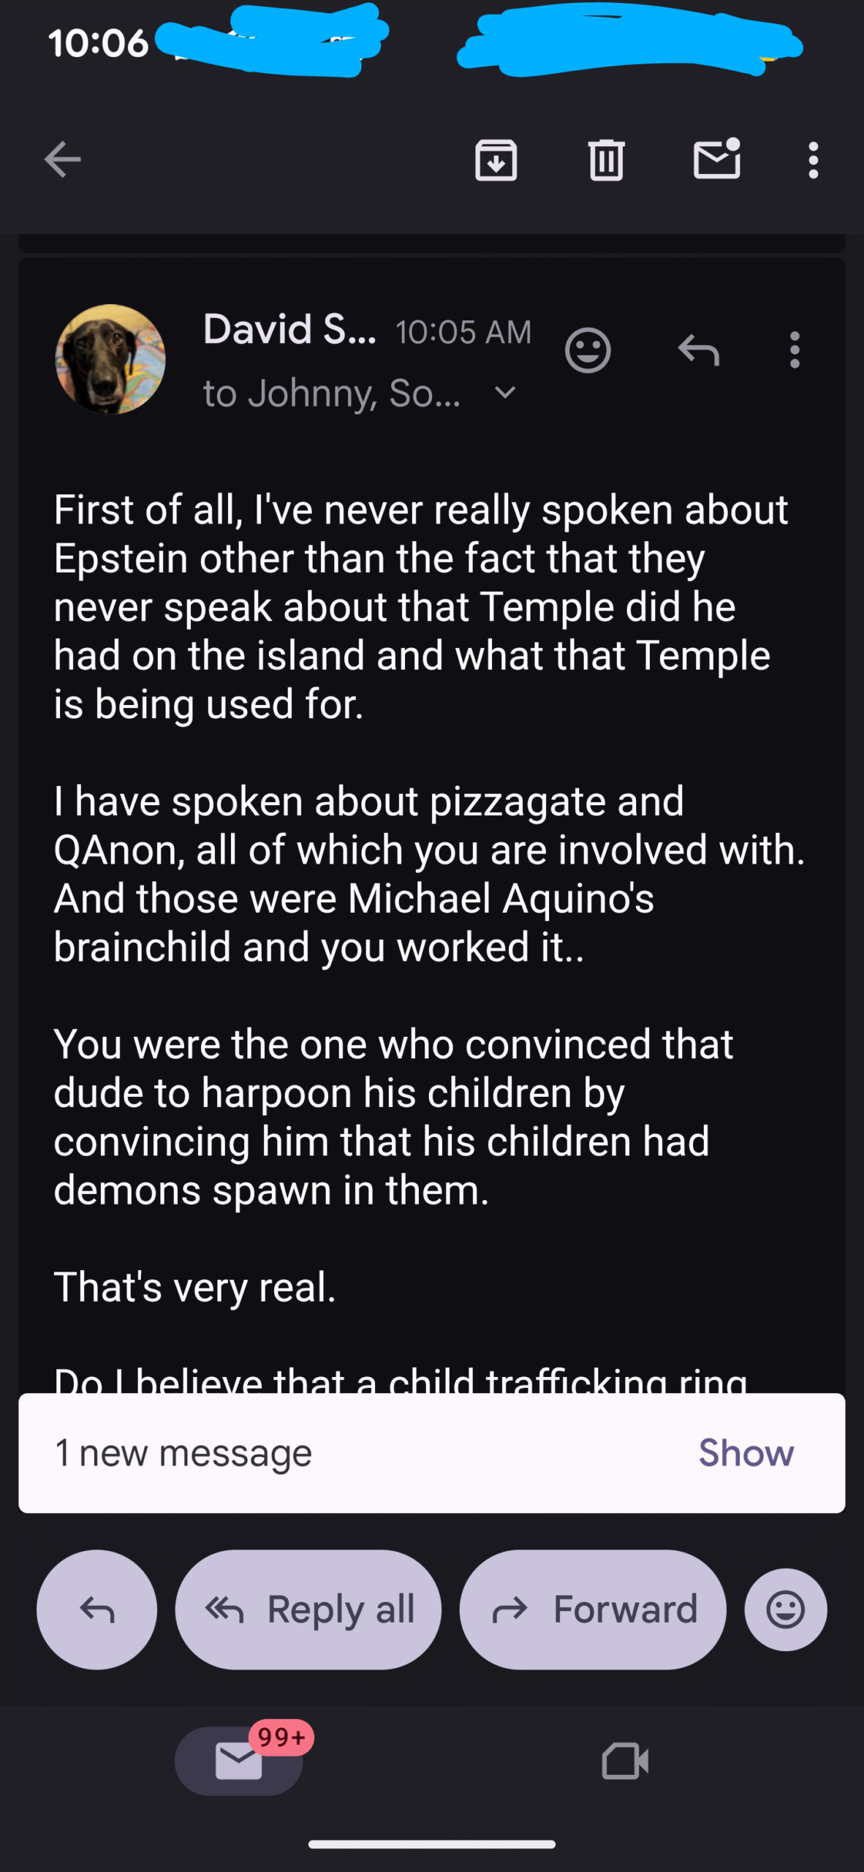Tap sender name David S...

289,329
